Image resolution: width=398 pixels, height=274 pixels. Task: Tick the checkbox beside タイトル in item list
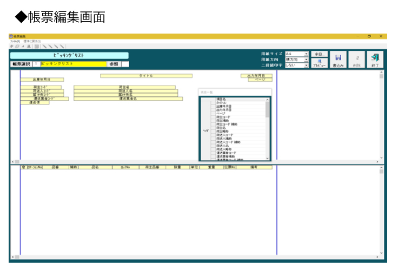point(213,103)
